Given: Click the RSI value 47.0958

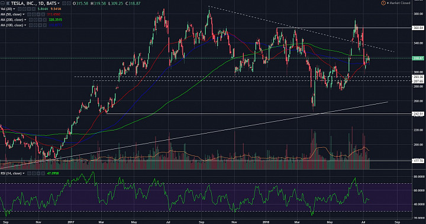Looking at the screenshot, I should (x=54, y=173).
